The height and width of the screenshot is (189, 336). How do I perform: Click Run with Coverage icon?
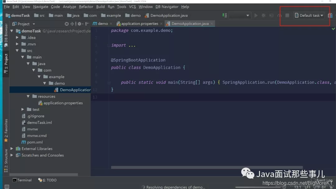click(x=272, y=16)
